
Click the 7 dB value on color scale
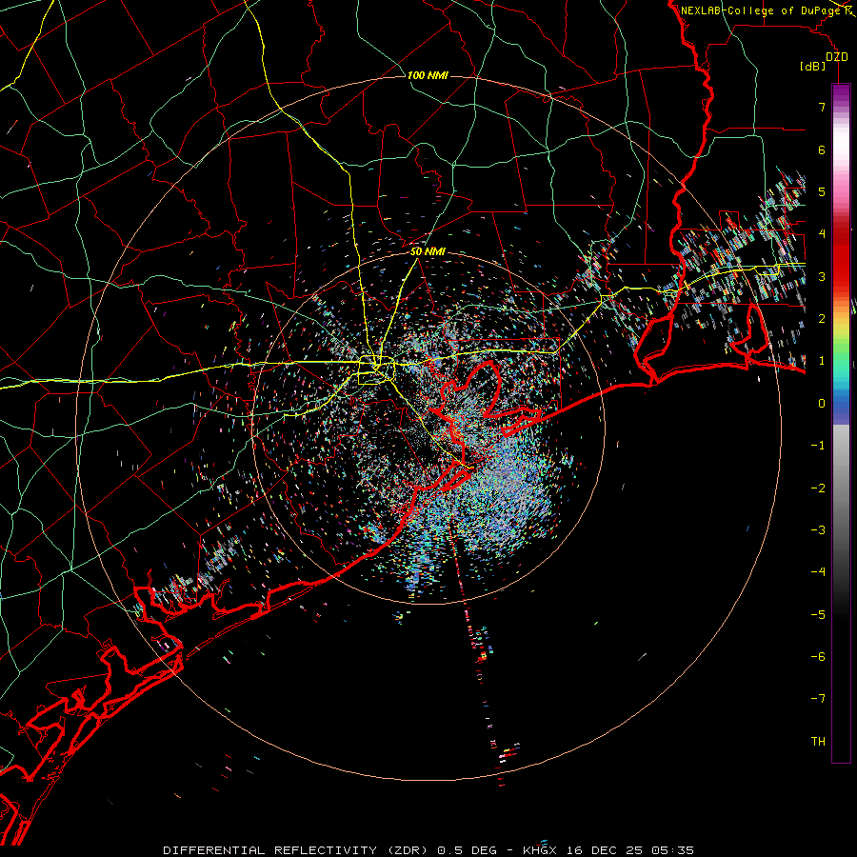tap(822, 107)
